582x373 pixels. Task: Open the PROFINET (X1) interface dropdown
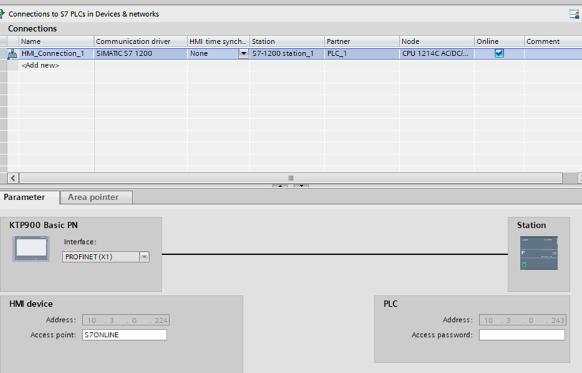[x=144, y=257]
